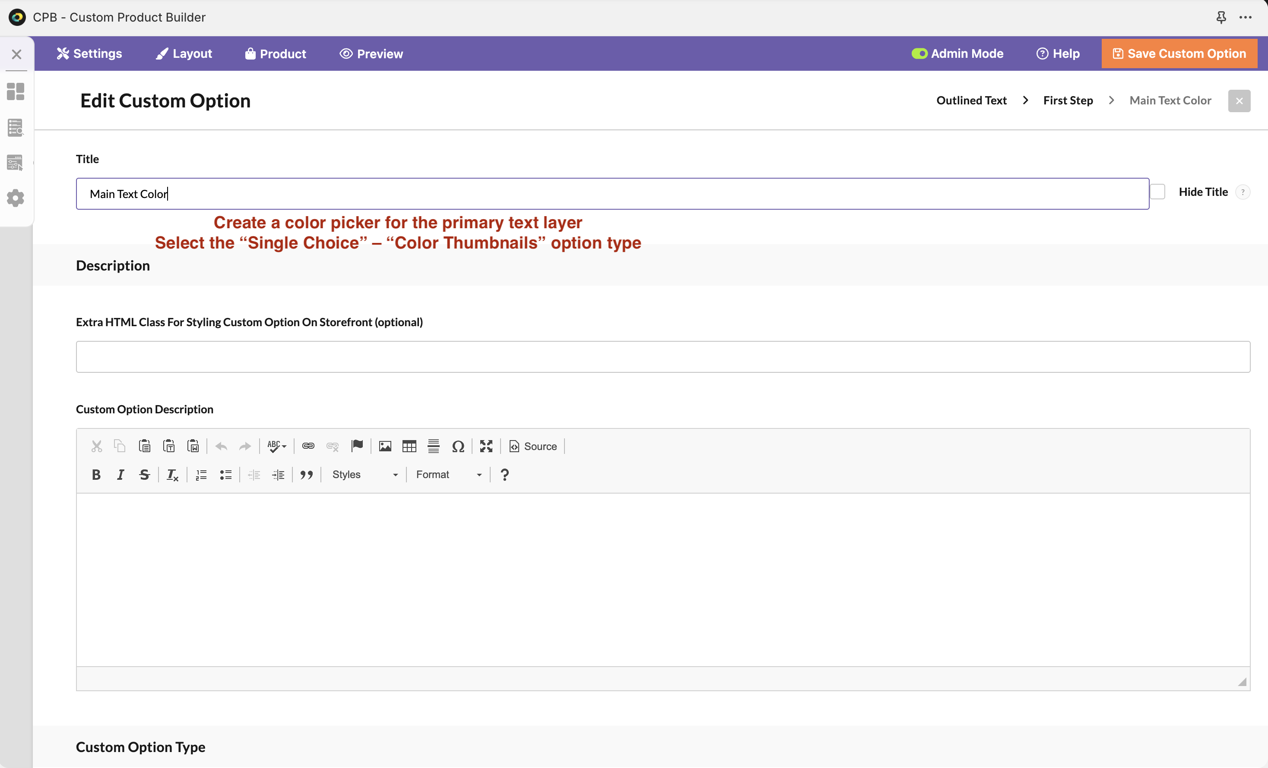
Task: Open the list search sidebar icon
Action: [16, 127]
